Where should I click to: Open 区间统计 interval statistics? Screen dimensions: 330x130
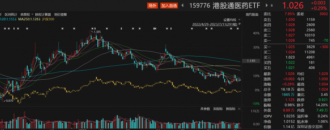[x=11, y=14]
